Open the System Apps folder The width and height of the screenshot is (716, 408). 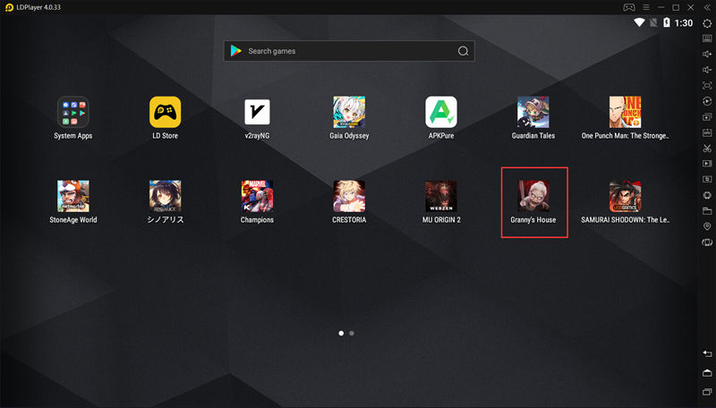click(x=73, y=112)
